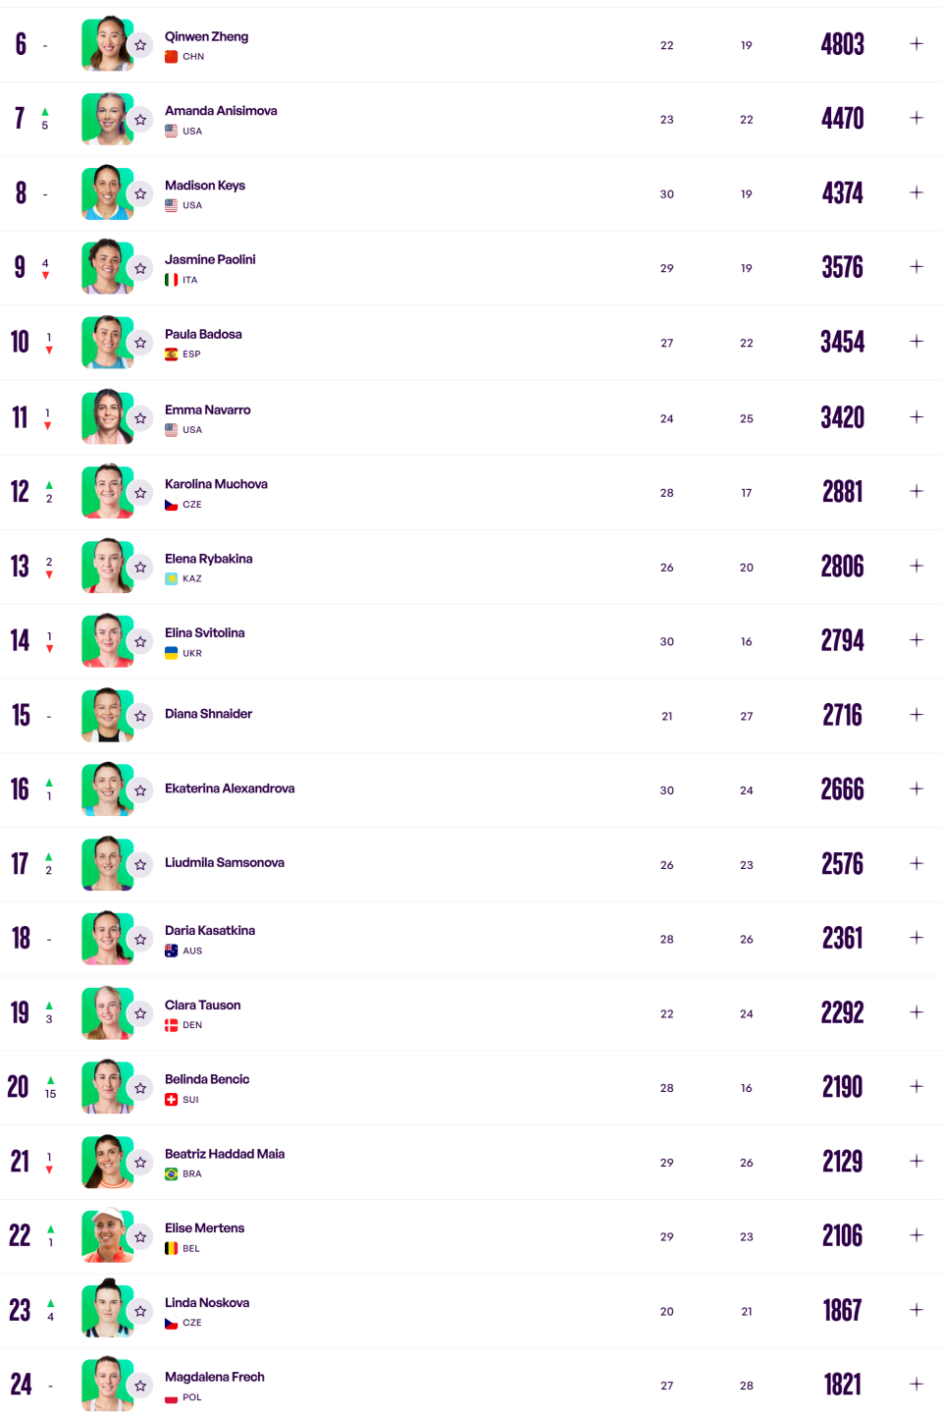Click Liudmila Samsonova's headshot thumbnail
The width and height of the screenshot is (942, 1416).
click(x=107, y=863)
